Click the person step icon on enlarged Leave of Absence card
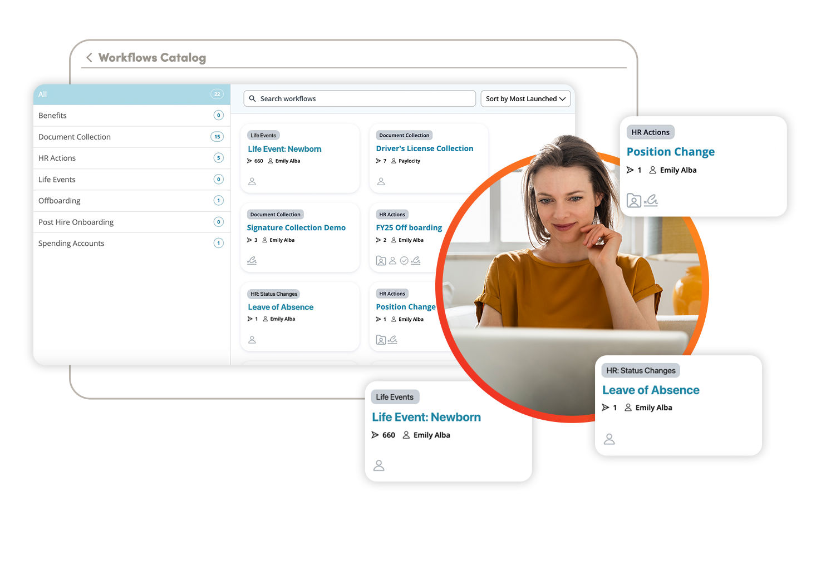Image resolution: width=821 pixels, height=566 pixels. coord(609,439)
